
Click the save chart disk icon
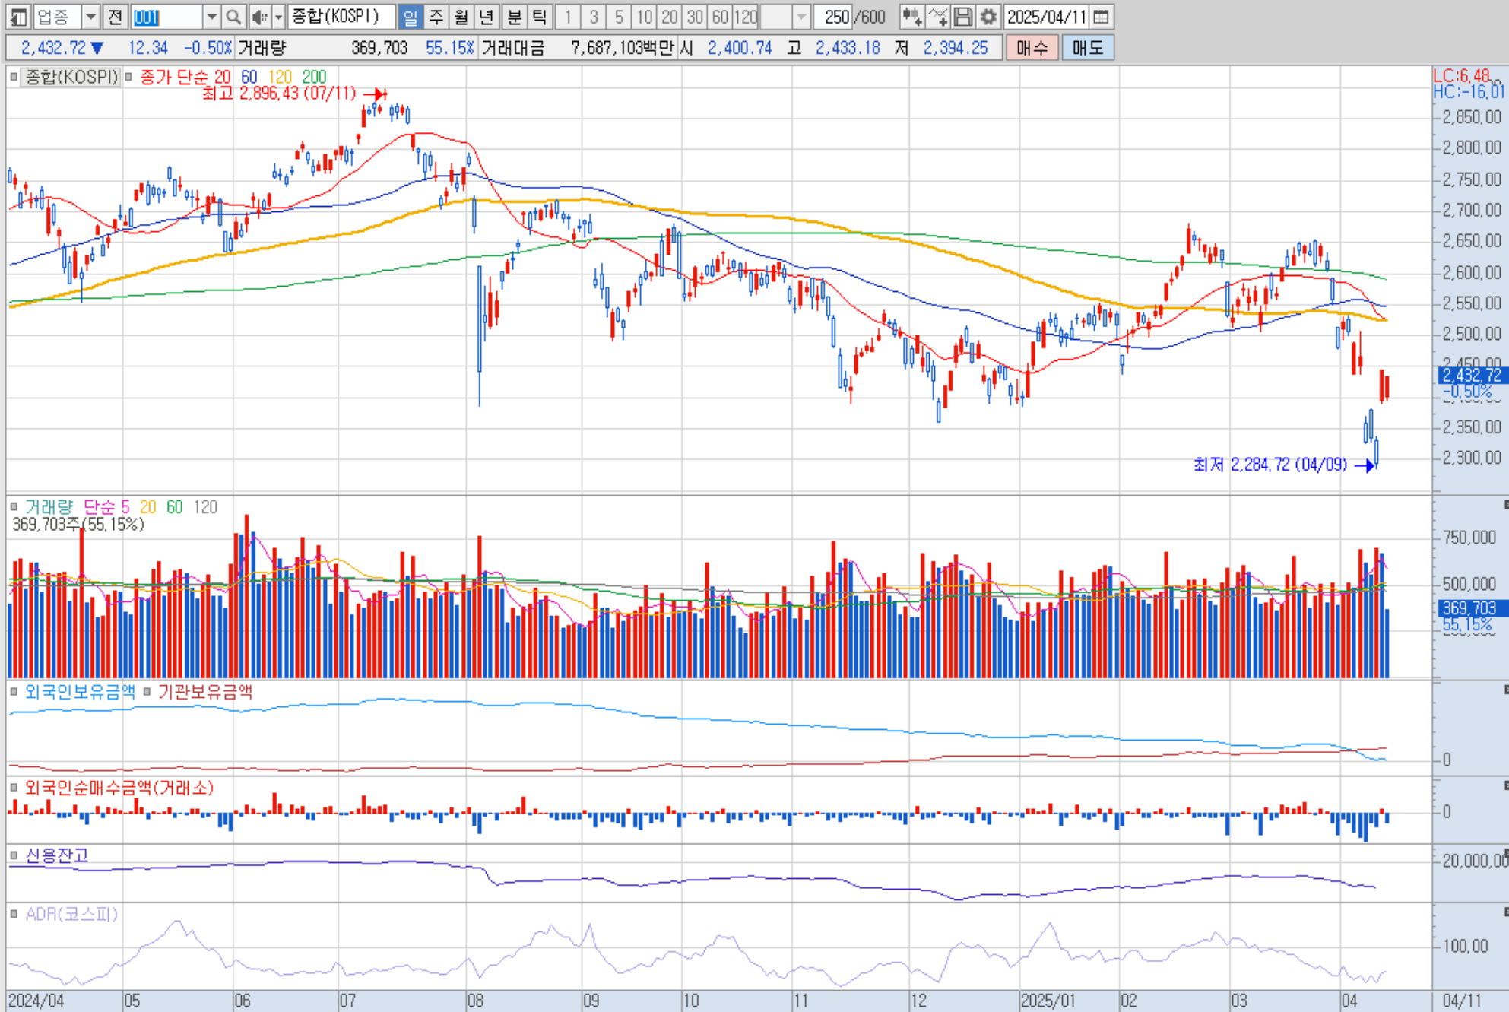point(962,17)
